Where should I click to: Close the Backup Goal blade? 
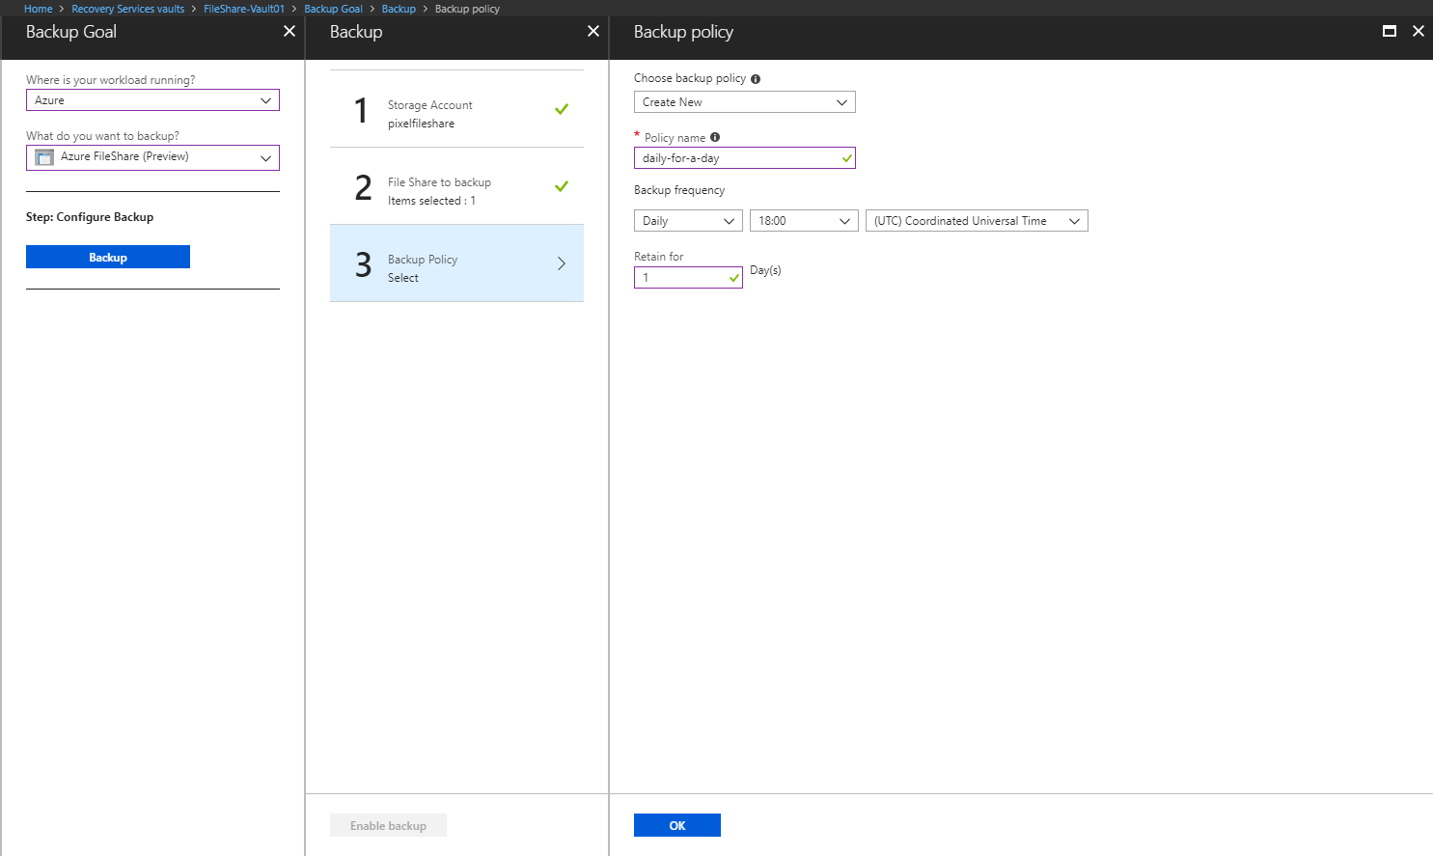[289, 31]
